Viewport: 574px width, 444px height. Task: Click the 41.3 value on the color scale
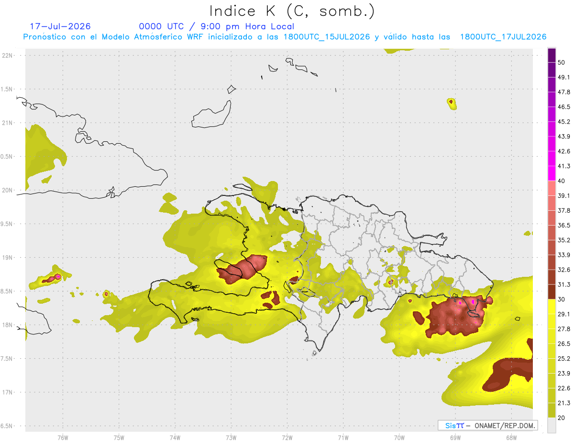click(564, 166)
